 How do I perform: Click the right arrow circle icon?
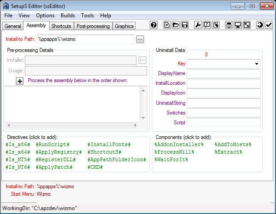coord(260,25)
